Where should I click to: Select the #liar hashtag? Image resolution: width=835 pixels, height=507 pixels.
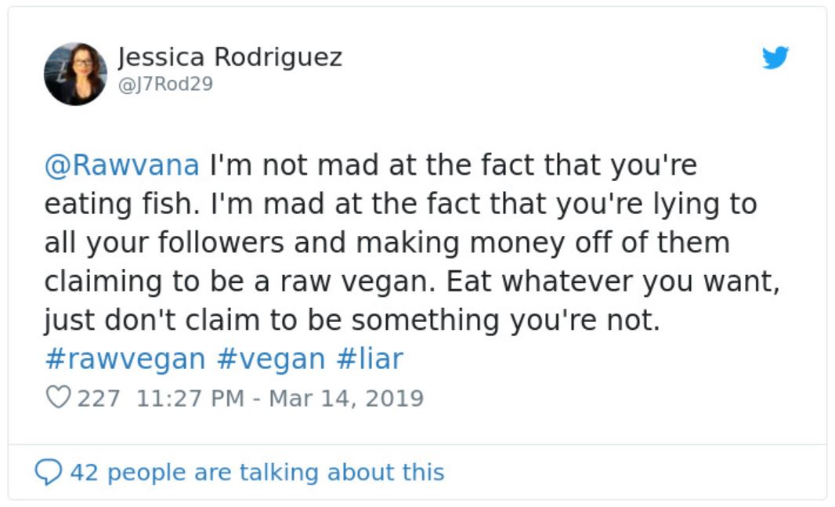pos(370,358)
